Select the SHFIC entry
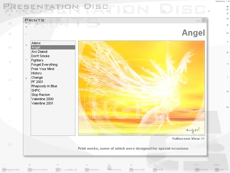This screenshot has width=230, height=173. 53,90
